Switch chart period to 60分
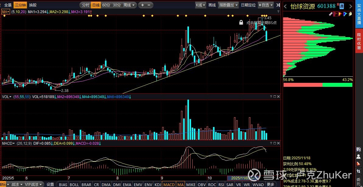This screenshot has height=187, width=363. pos(106,5)
